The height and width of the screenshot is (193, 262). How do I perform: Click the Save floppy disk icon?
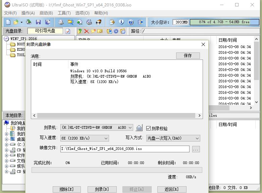click(38, 22)
